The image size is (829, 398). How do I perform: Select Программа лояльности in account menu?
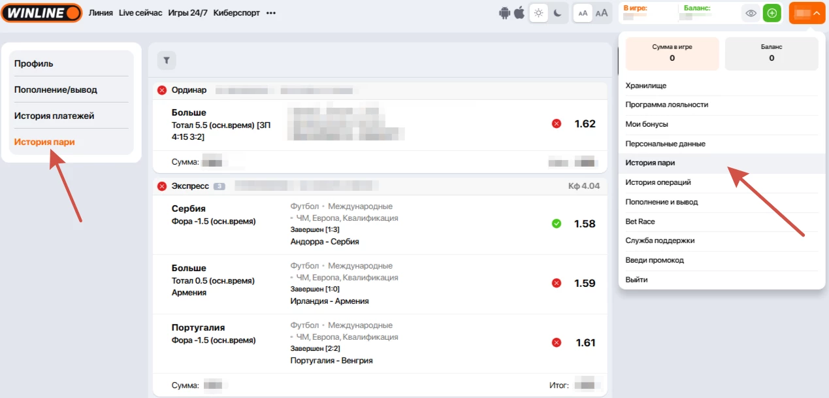666,105
